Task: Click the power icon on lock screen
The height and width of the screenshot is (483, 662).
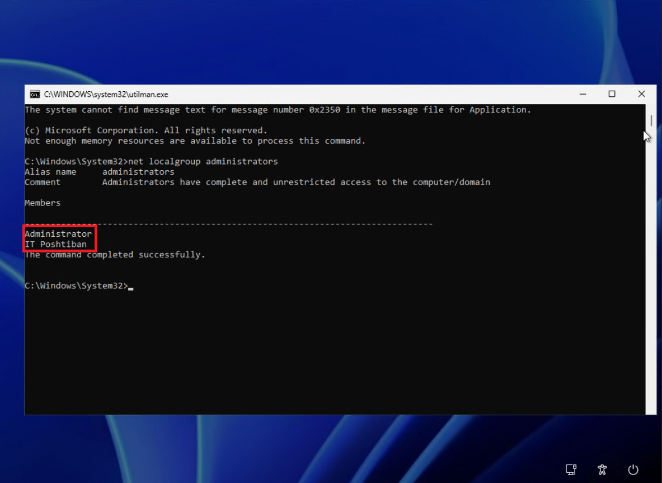Action: [633, 470]
